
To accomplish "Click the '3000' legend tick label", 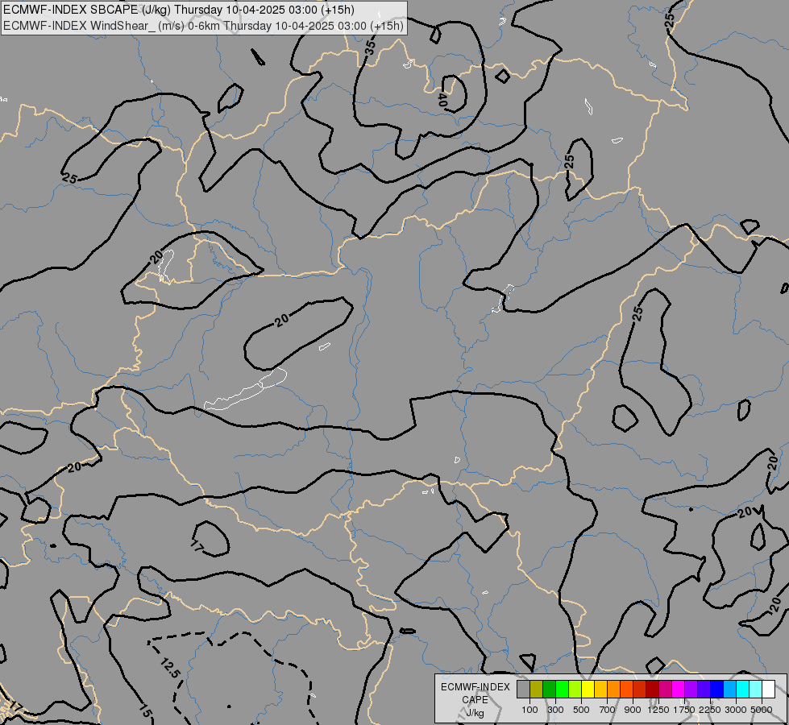I will click(x=735, y=710).
